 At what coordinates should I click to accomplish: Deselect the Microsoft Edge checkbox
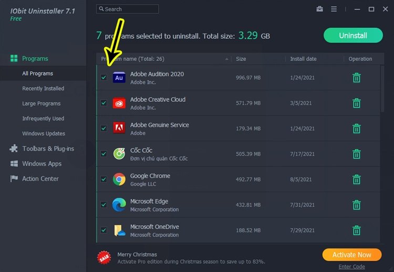(x=103, y=204)
